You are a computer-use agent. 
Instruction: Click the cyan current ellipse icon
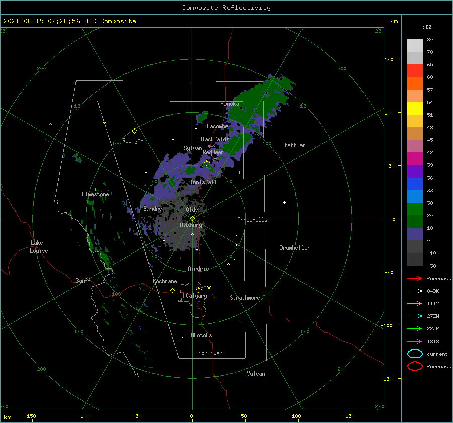pos(415,354)
